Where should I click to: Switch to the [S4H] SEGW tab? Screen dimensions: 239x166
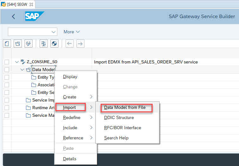[17, 4]
